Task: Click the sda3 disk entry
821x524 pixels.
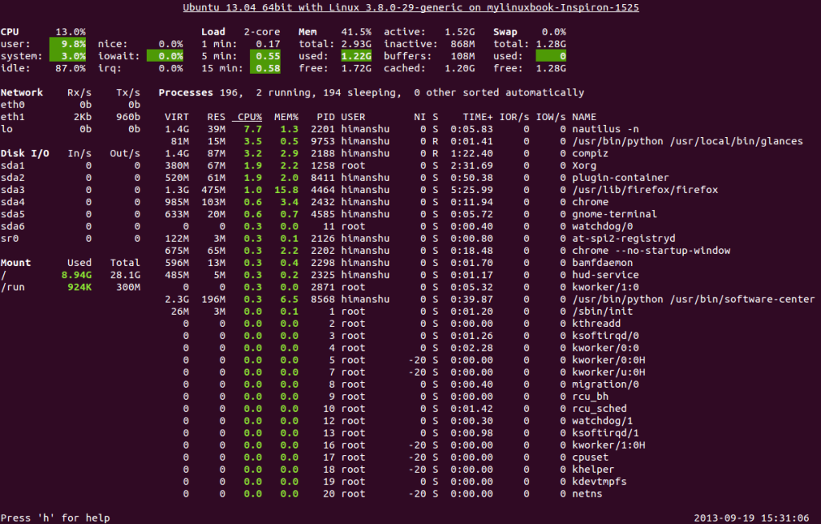Action: (13, 190)
